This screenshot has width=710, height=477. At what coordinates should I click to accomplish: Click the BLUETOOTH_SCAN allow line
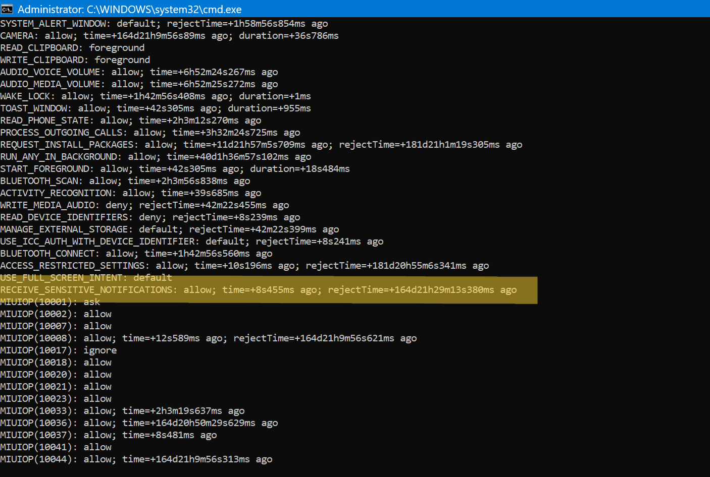click(125, 181)
